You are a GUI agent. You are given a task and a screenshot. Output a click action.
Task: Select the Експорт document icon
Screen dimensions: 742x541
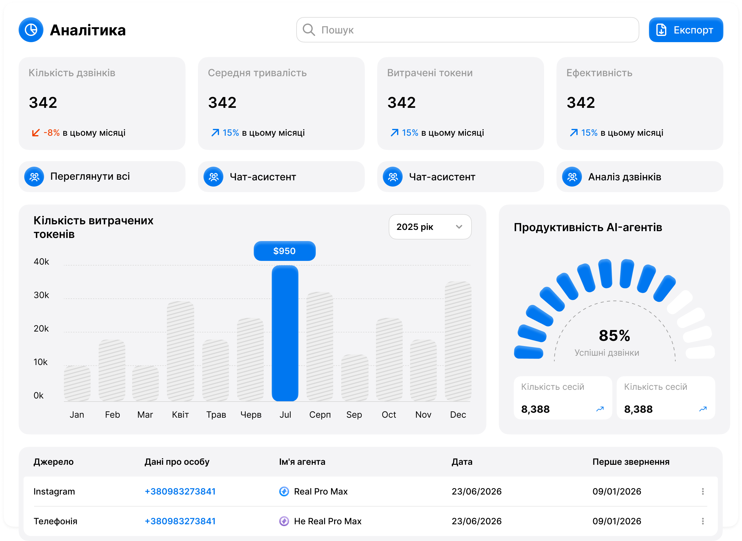tap(661, 30)
